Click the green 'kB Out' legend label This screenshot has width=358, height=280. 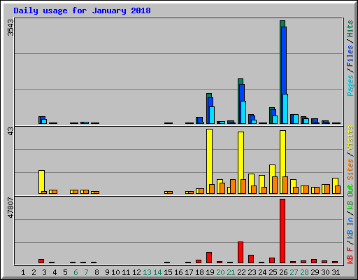(350, 197)
